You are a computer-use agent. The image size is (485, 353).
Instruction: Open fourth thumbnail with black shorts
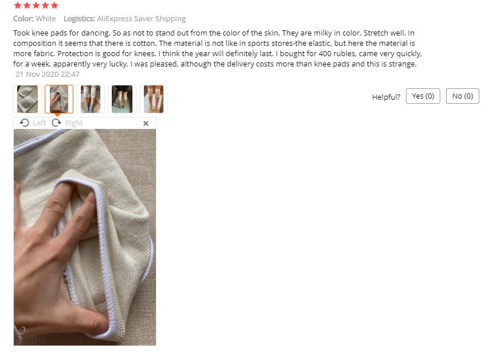pos(122,99)
